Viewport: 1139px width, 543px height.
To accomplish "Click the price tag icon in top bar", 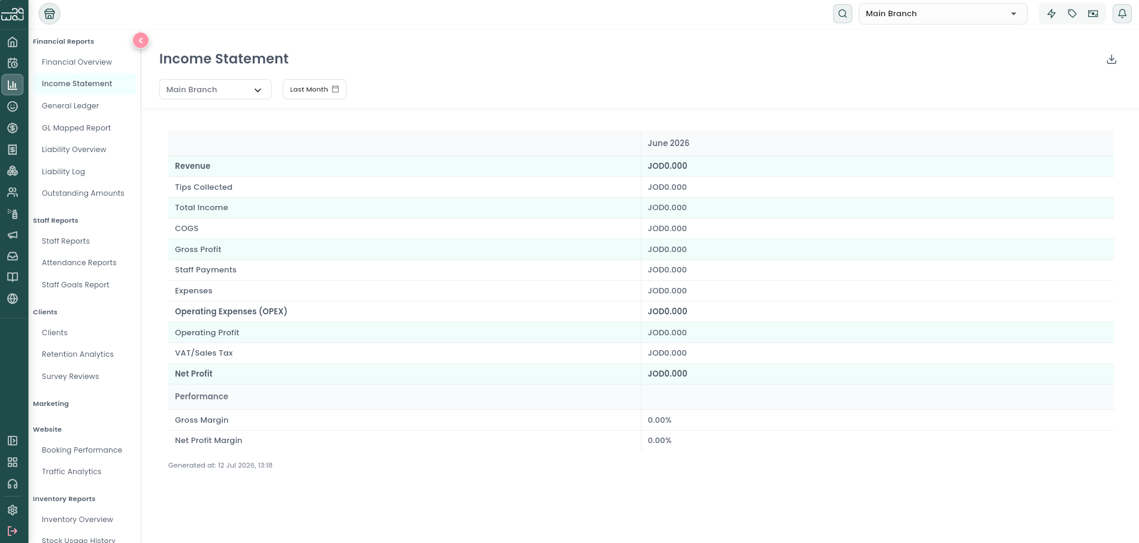I will [1073, 14].
